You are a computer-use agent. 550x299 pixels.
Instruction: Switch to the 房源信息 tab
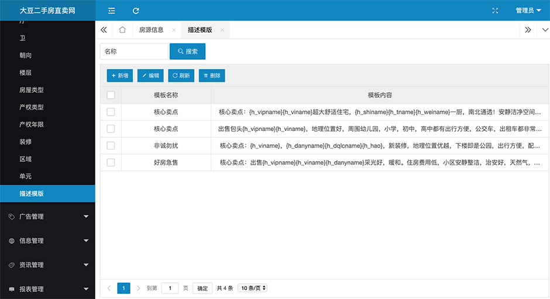pos(151,30)
